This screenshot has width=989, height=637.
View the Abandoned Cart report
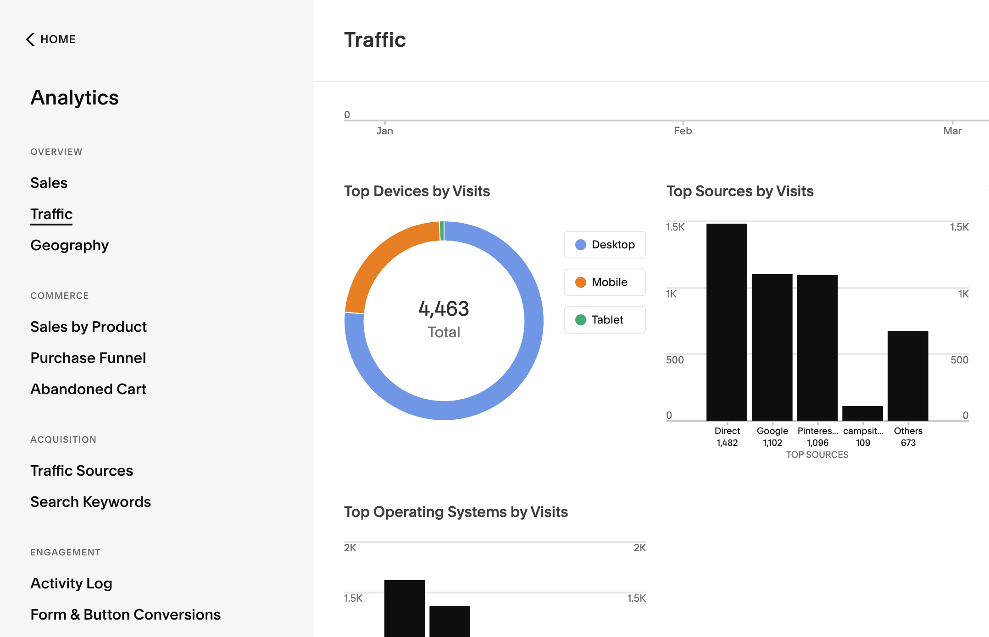click(88, 389)
